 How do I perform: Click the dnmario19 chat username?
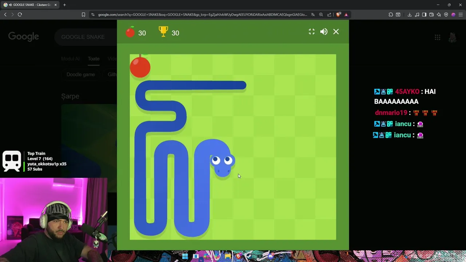(391, 113)
